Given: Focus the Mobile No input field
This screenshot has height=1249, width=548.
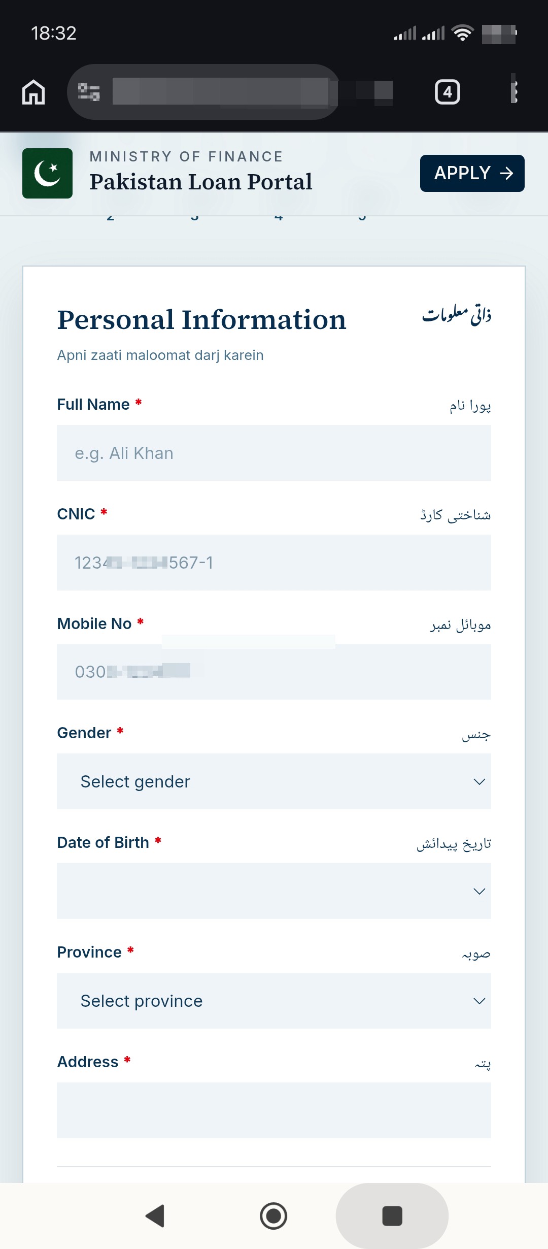Looking at the screenshot, I should 274,672.
